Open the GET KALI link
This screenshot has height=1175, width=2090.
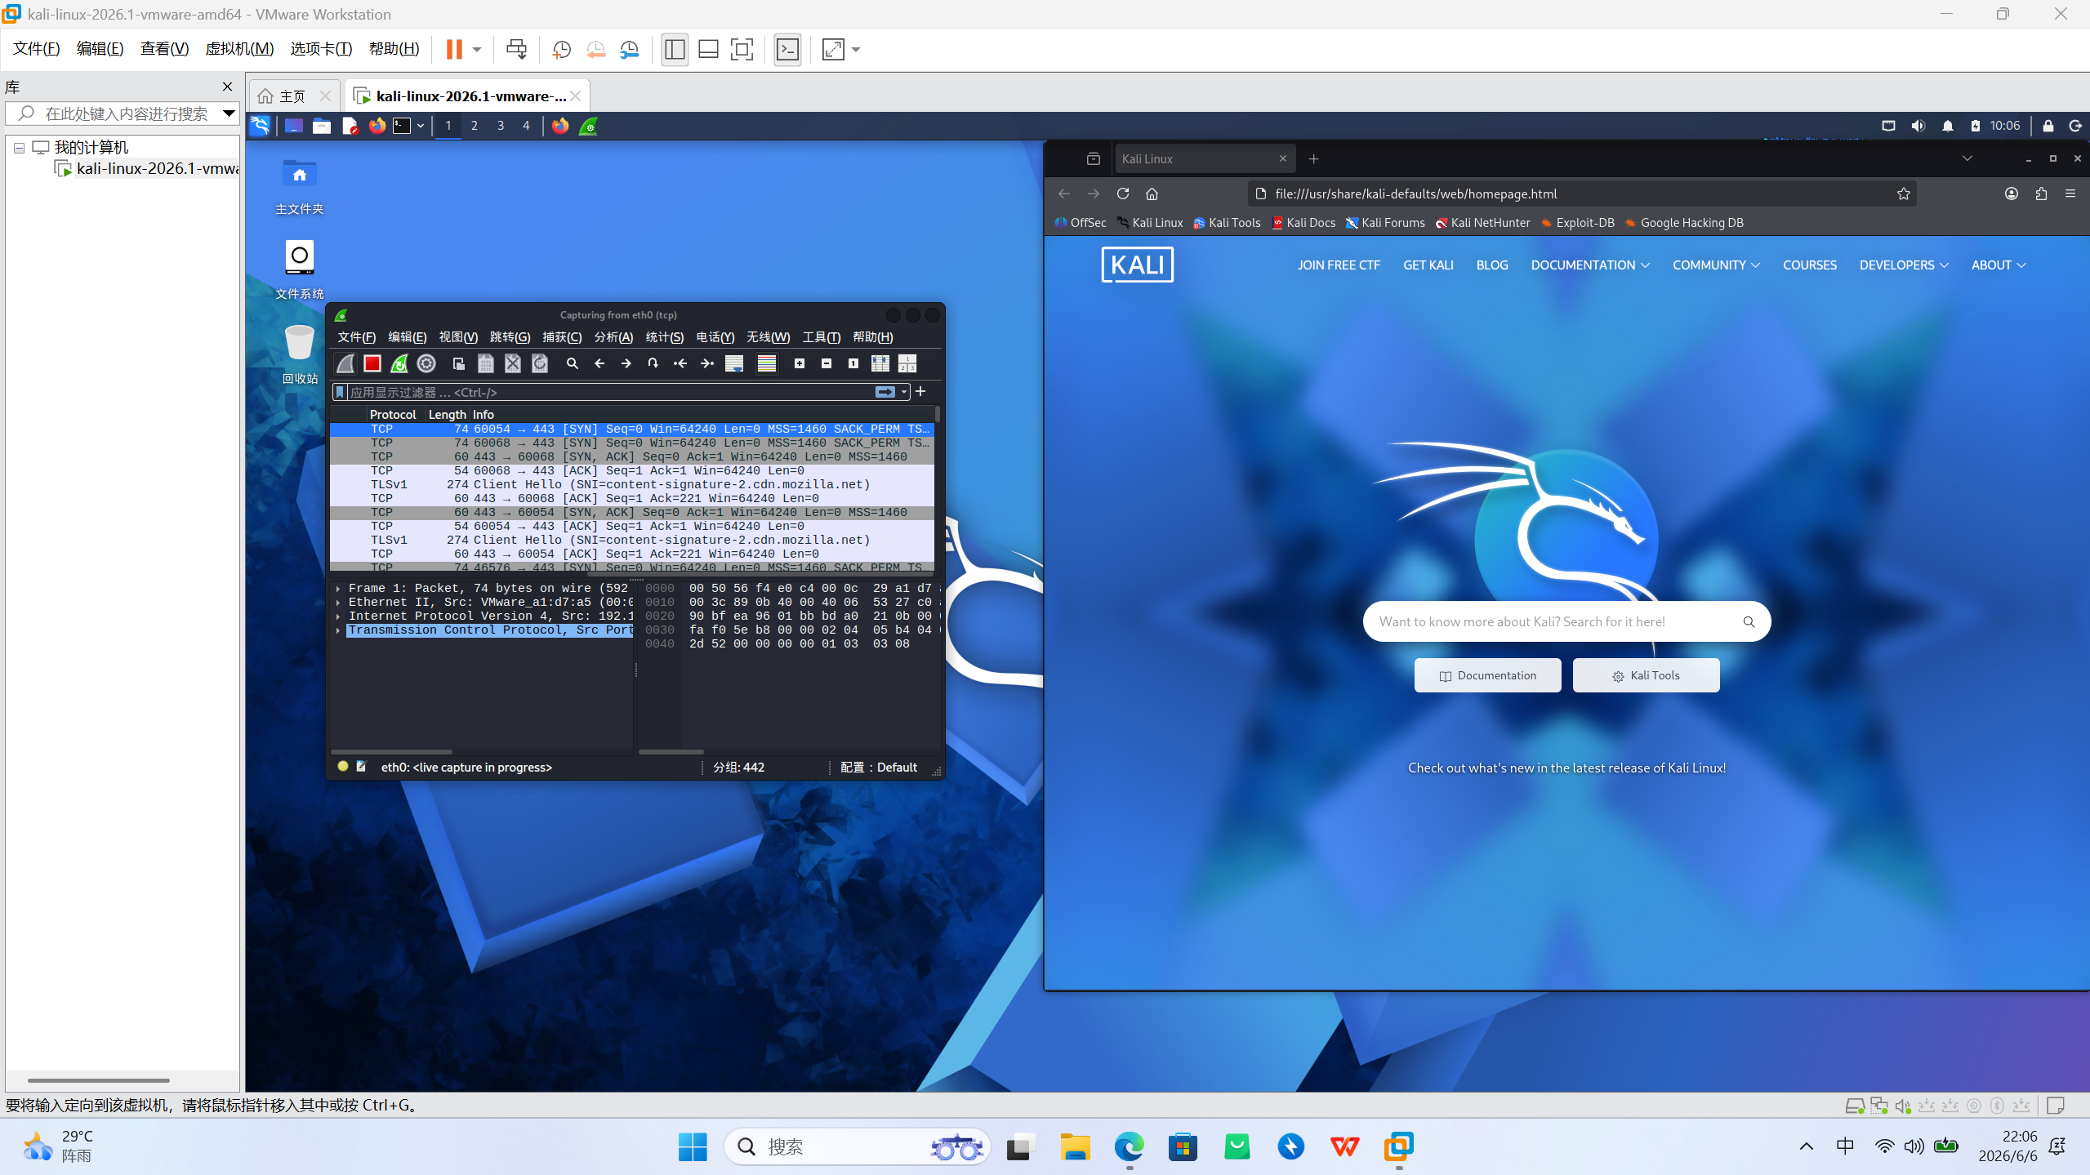tap(1428, 265)
